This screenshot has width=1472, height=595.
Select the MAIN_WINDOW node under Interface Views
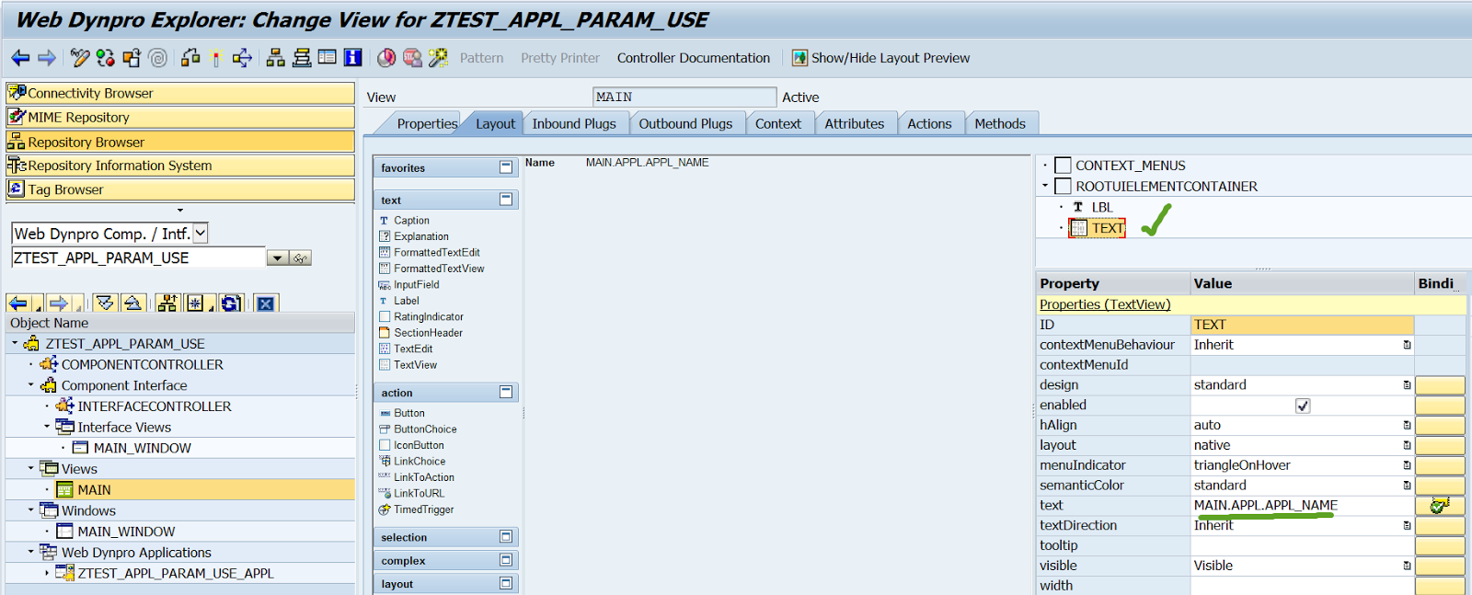point(143,448)
